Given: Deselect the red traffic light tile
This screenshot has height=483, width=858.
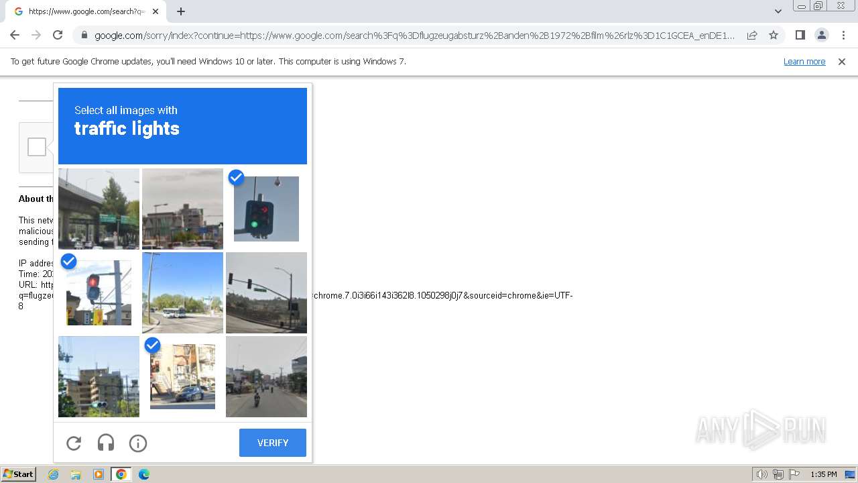Looking at the screenshot, I should click(x=99, y=292).
